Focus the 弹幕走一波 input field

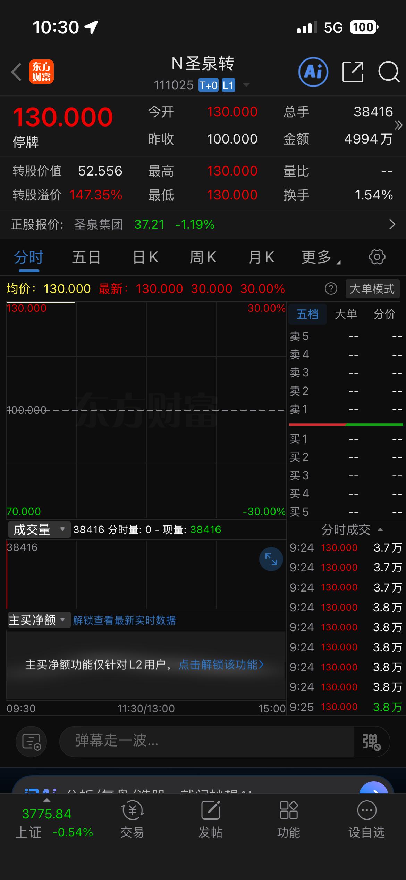tap(206, 742)
